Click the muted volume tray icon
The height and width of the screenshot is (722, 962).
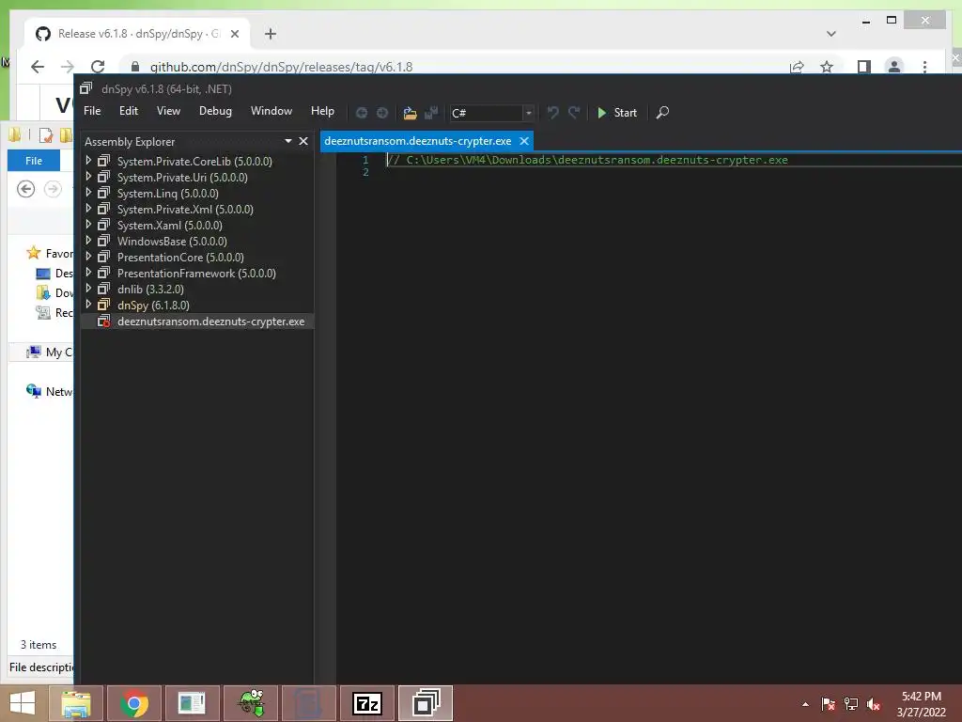pyautogui.click(x=874, y=704)
